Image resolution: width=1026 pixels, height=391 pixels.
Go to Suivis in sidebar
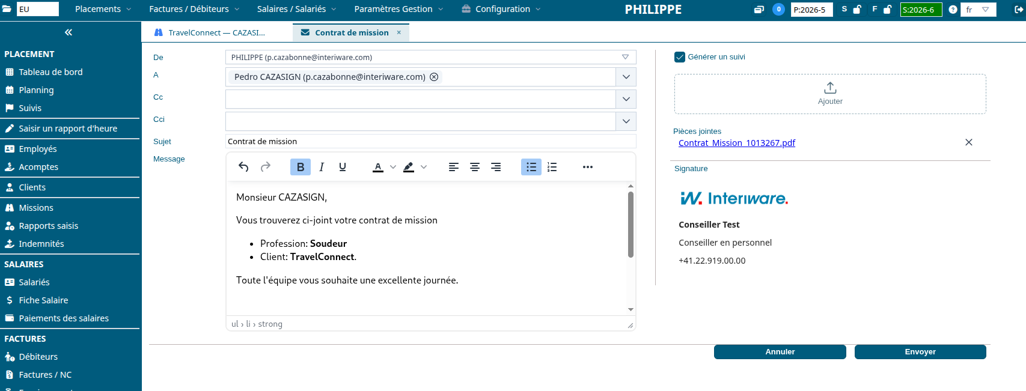pyautogui.click(x=30, y=108)
